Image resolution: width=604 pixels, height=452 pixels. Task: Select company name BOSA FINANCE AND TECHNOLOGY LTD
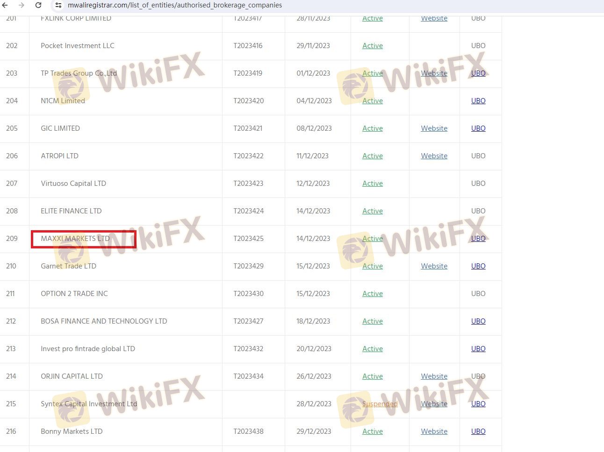(x=104, y=321)
